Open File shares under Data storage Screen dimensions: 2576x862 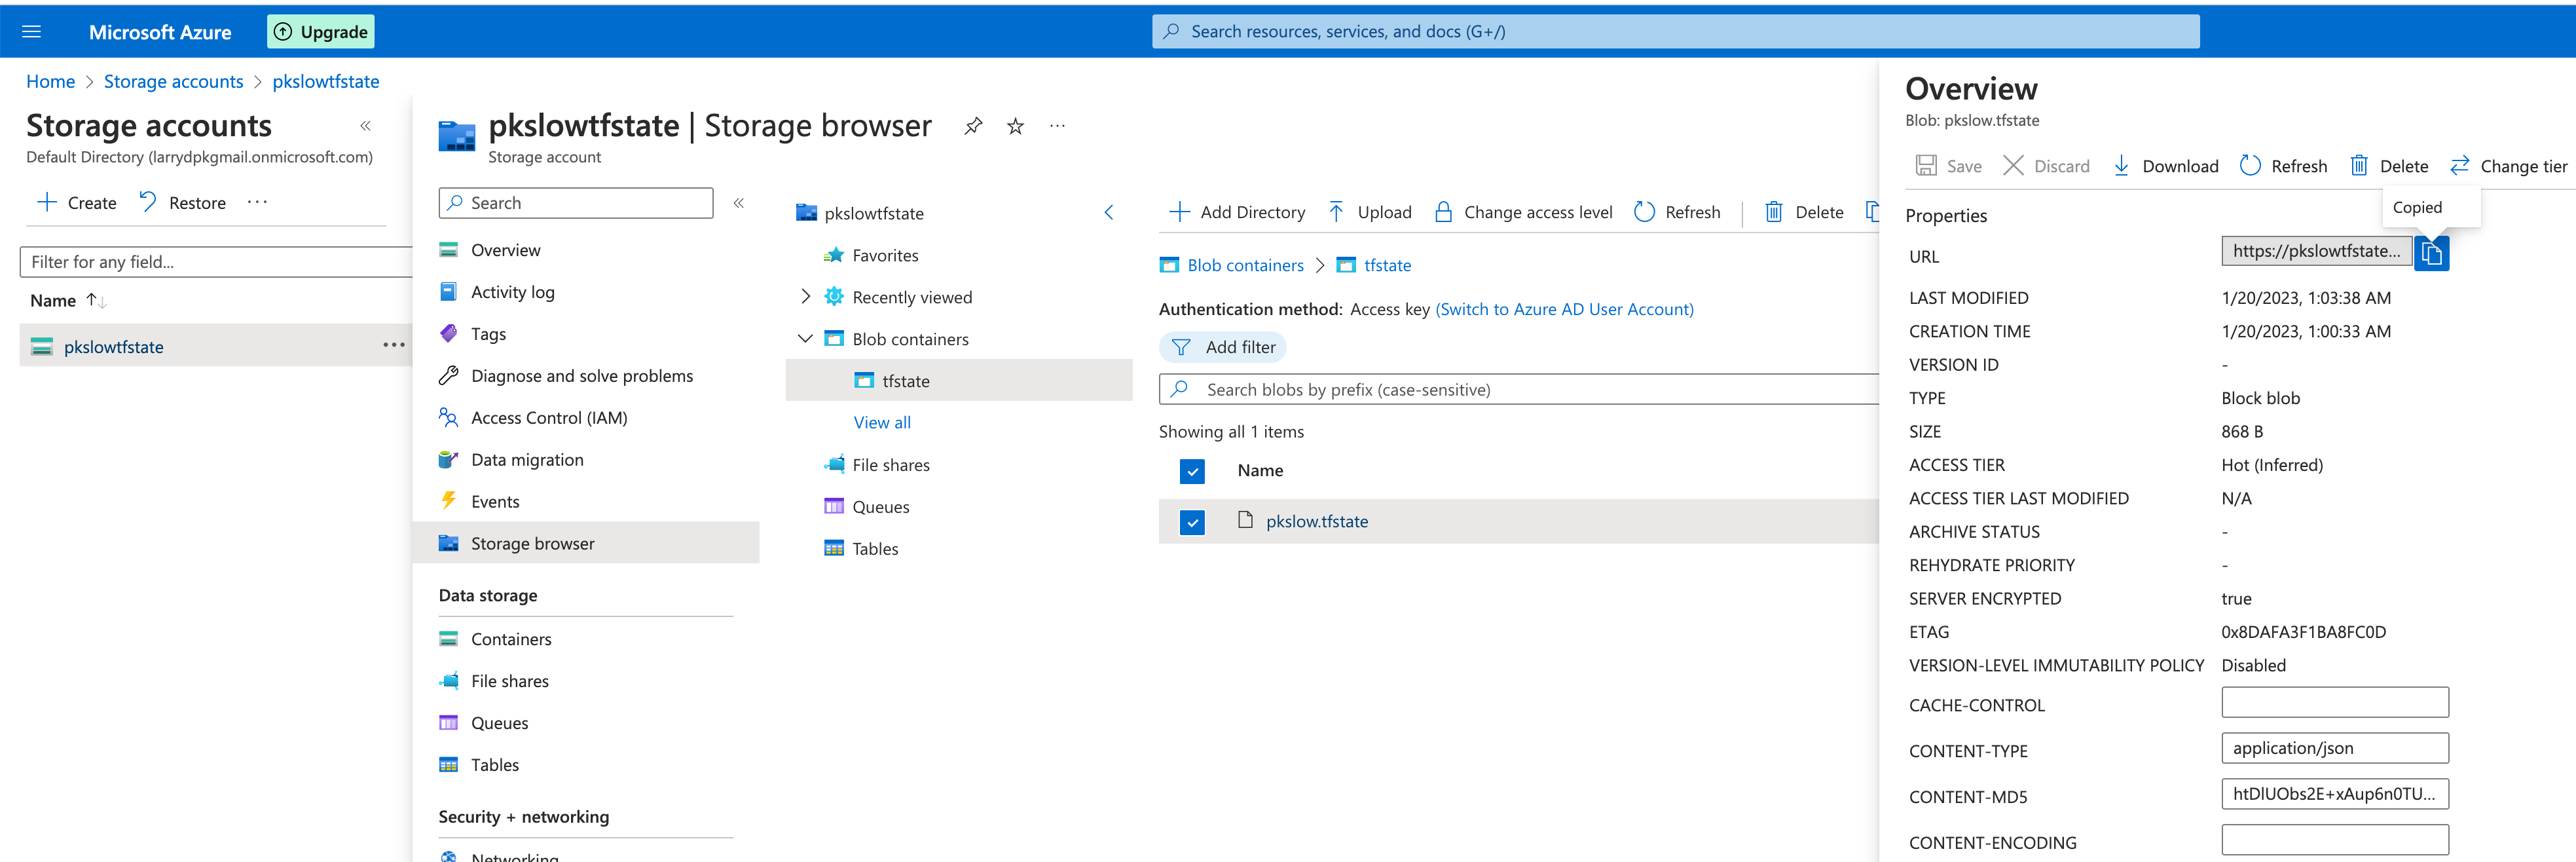509,681
